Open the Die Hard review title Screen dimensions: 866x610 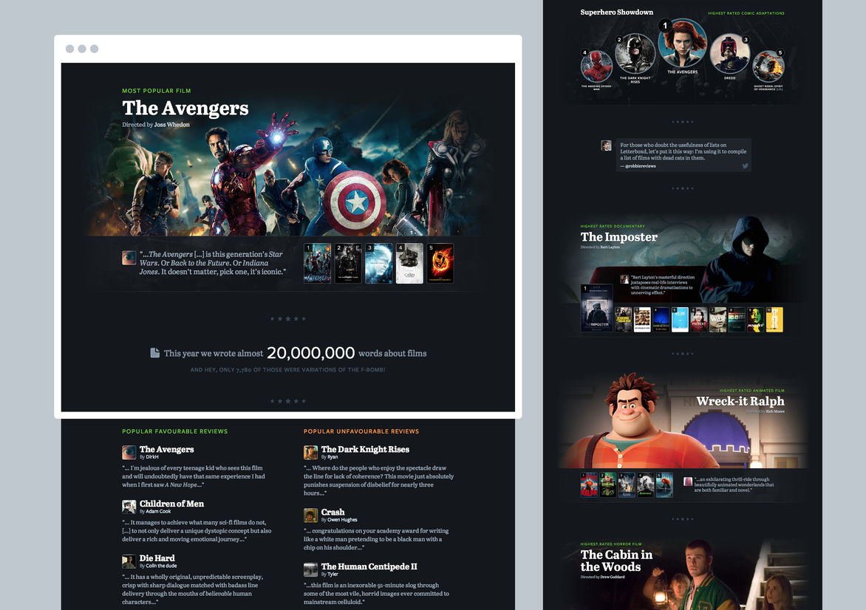[157, 558]
